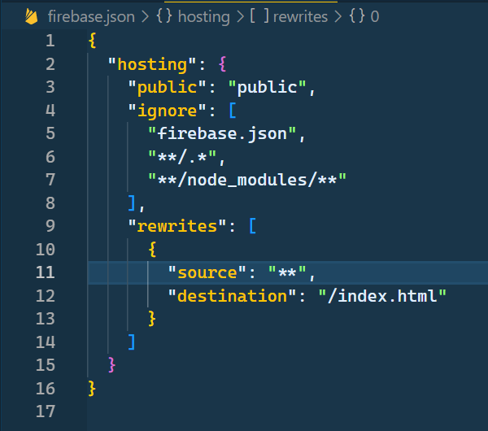Click the "public" key on line 3
Viewport: 488px width, 431px height.
coord(168,88)
